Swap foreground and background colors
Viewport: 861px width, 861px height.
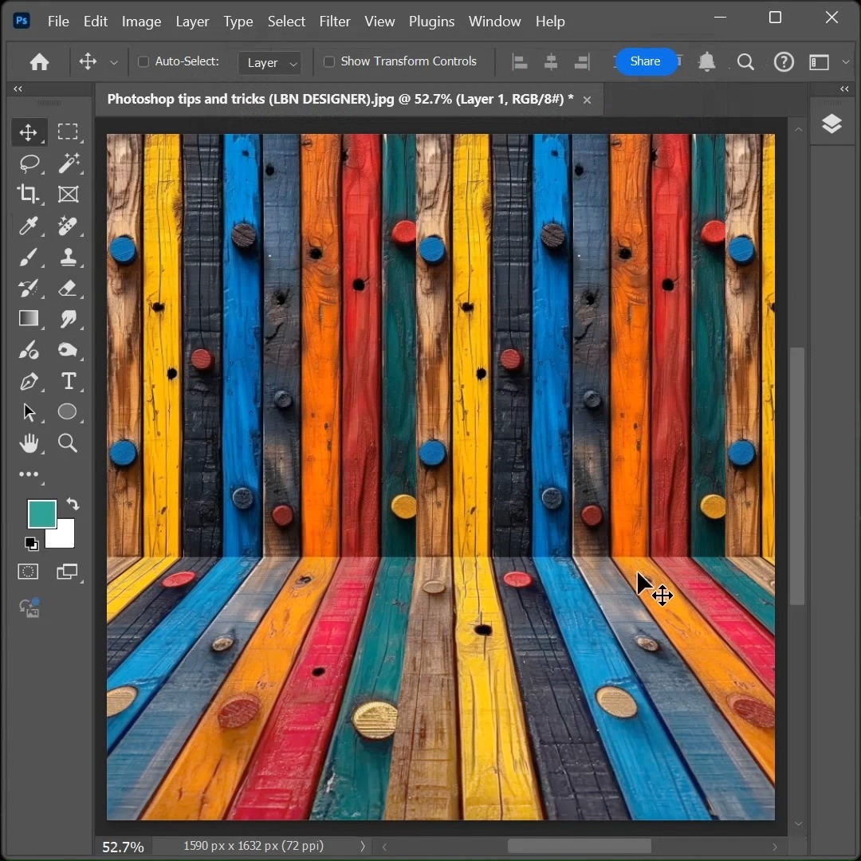pos(73,504)
